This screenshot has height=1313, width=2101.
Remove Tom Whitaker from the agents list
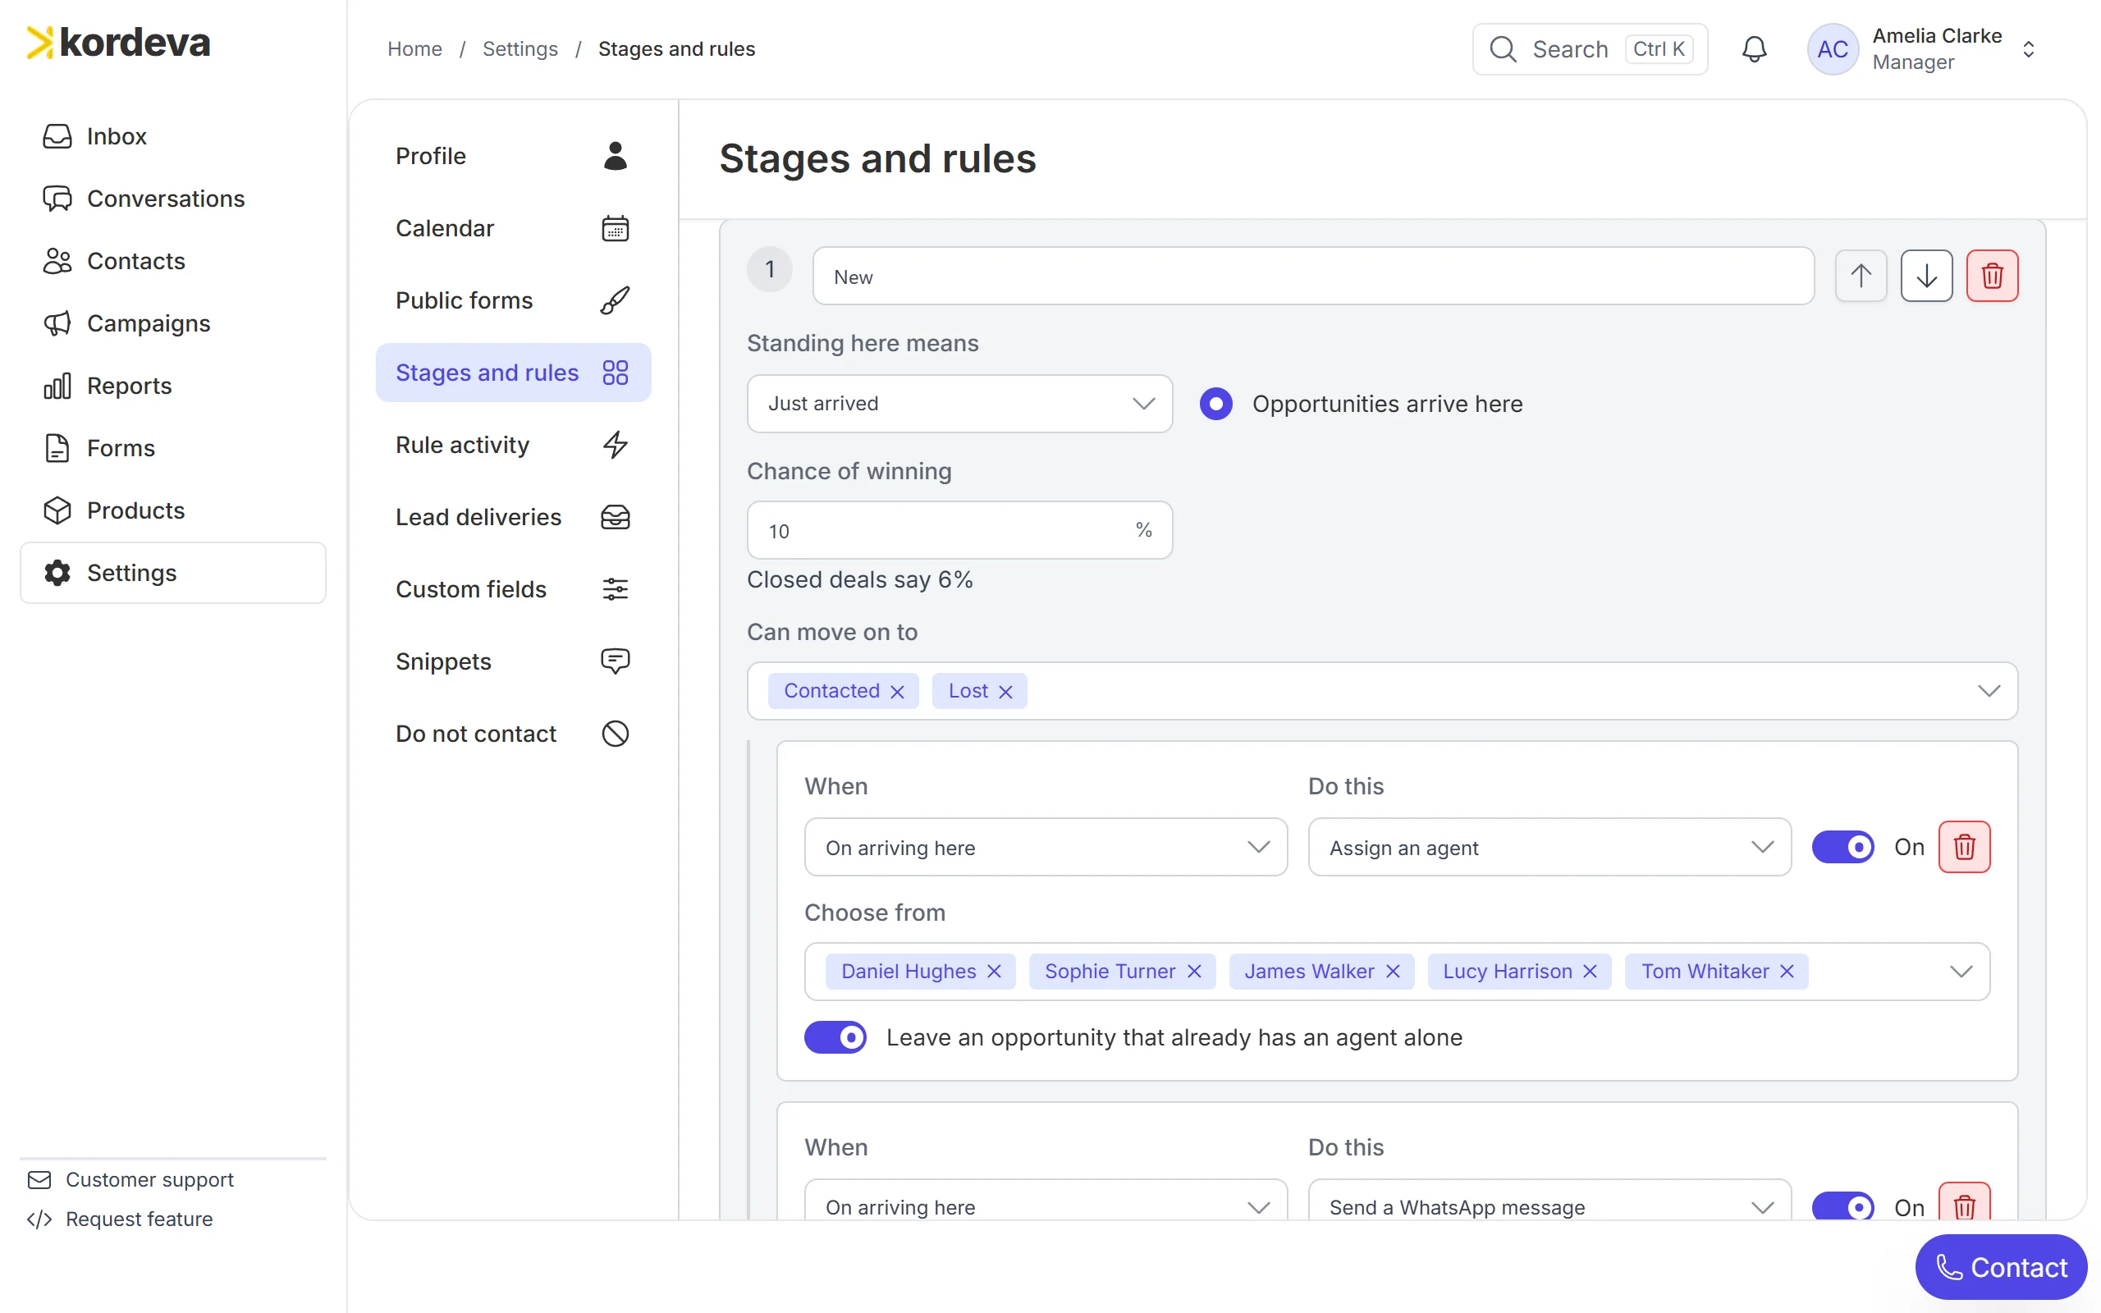tap(1787, 972)
